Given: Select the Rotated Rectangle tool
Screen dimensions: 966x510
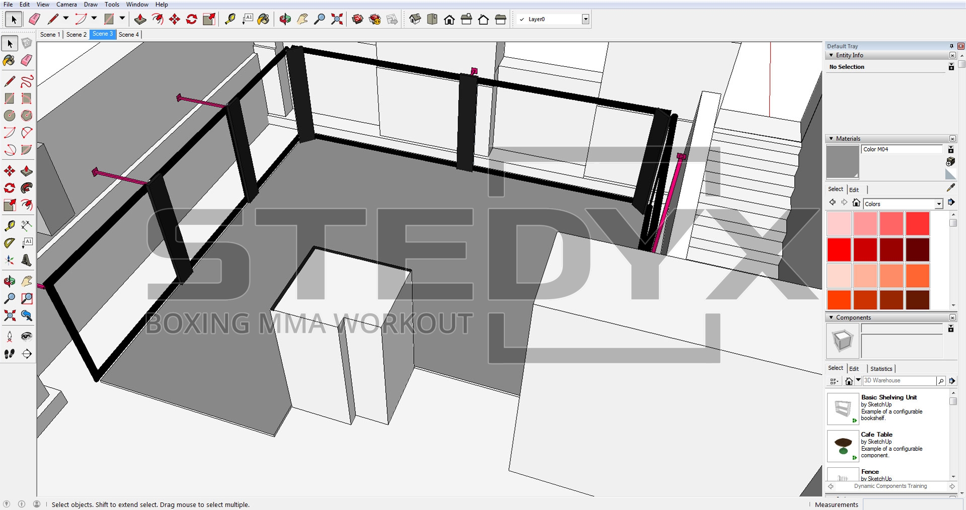Looking at the screenshot, I should (27, 98).
